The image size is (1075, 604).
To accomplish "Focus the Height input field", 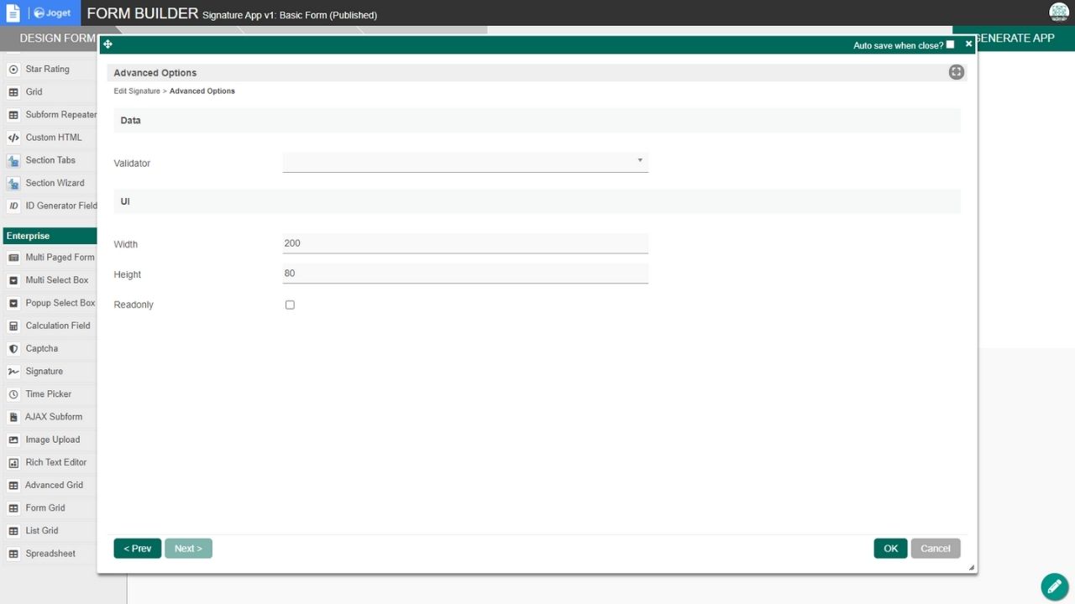I will [465, 273].
